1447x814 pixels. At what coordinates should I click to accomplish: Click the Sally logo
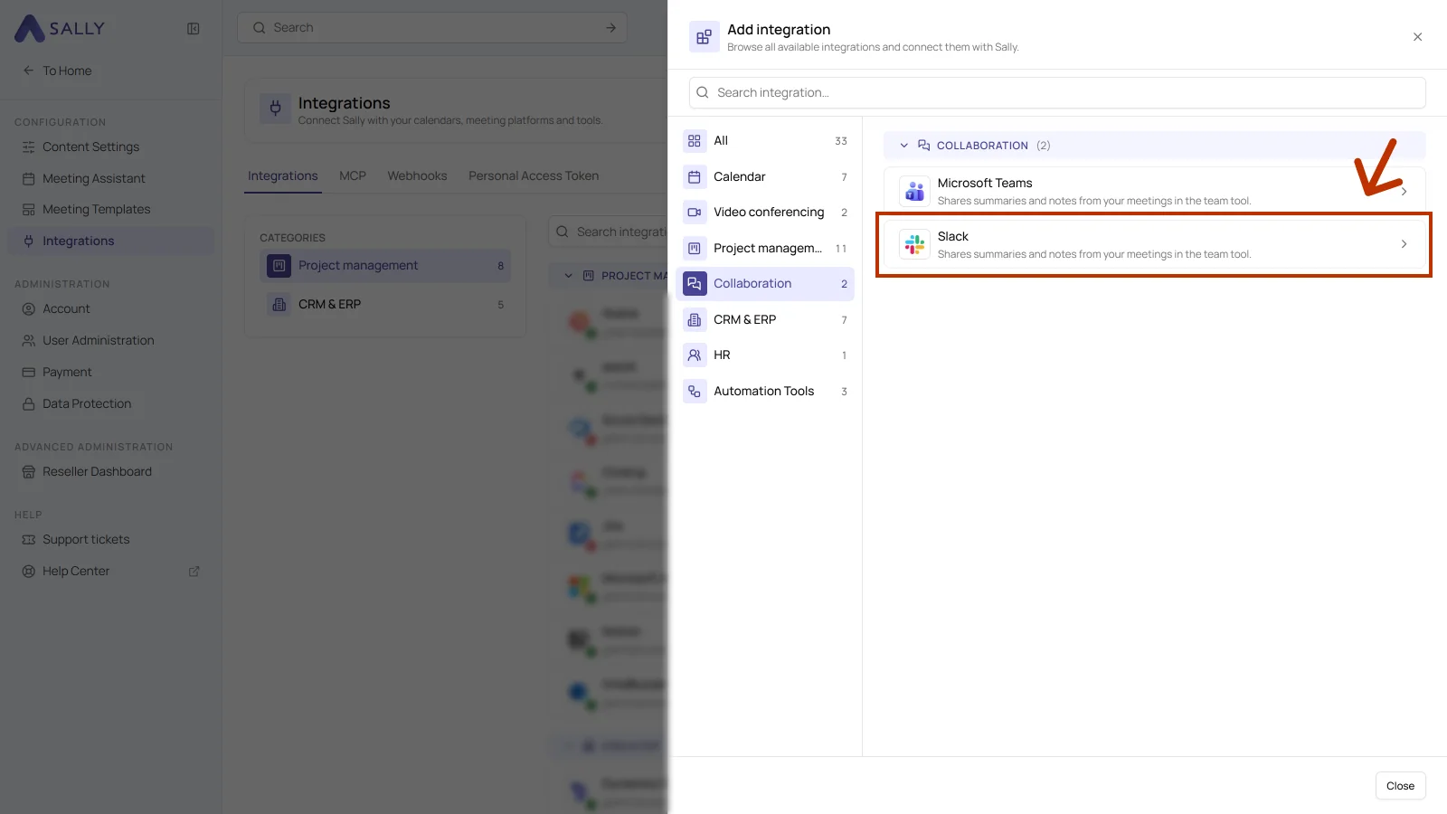click(60, 28)
